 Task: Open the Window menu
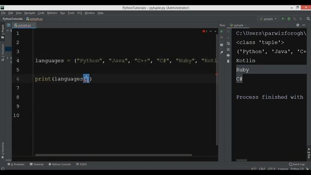point(89,13)
